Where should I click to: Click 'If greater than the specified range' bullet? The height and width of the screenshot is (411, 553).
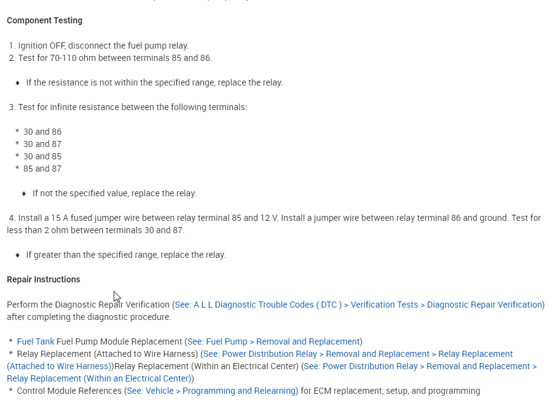(125, 255)
